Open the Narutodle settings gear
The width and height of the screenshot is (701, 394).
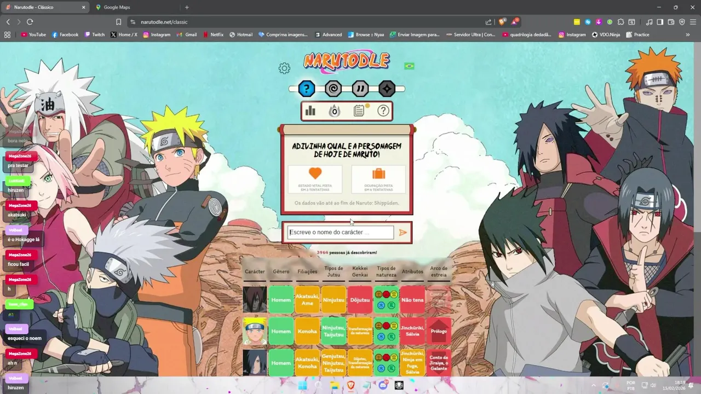[284, 68]
